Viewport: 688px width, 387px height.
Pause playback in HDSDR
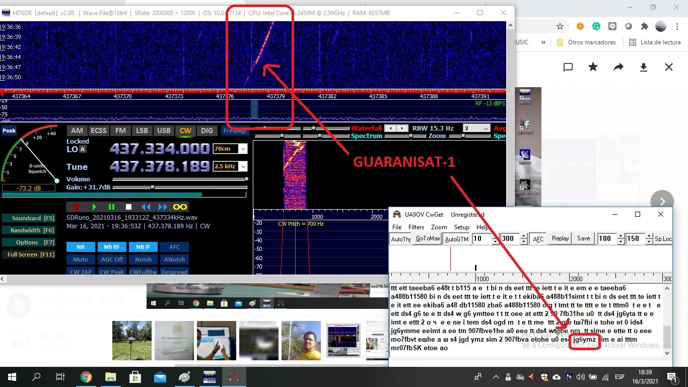[111, 207]
